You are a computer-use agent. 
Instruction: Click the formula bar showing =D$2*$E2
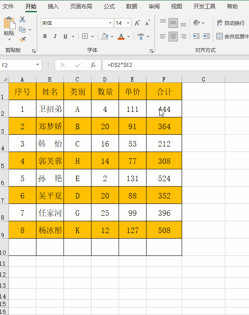click(176, 65)
